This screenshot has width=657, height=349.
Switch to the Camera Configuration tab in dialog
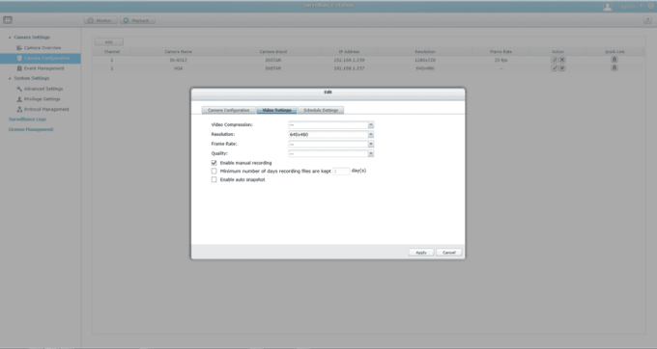229,110
